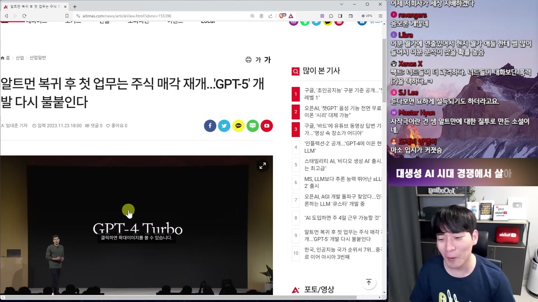The height and width of the screenshot is (302, 538).
Task: Click the site info icon before URL
Action: click(x=78, y=16)
